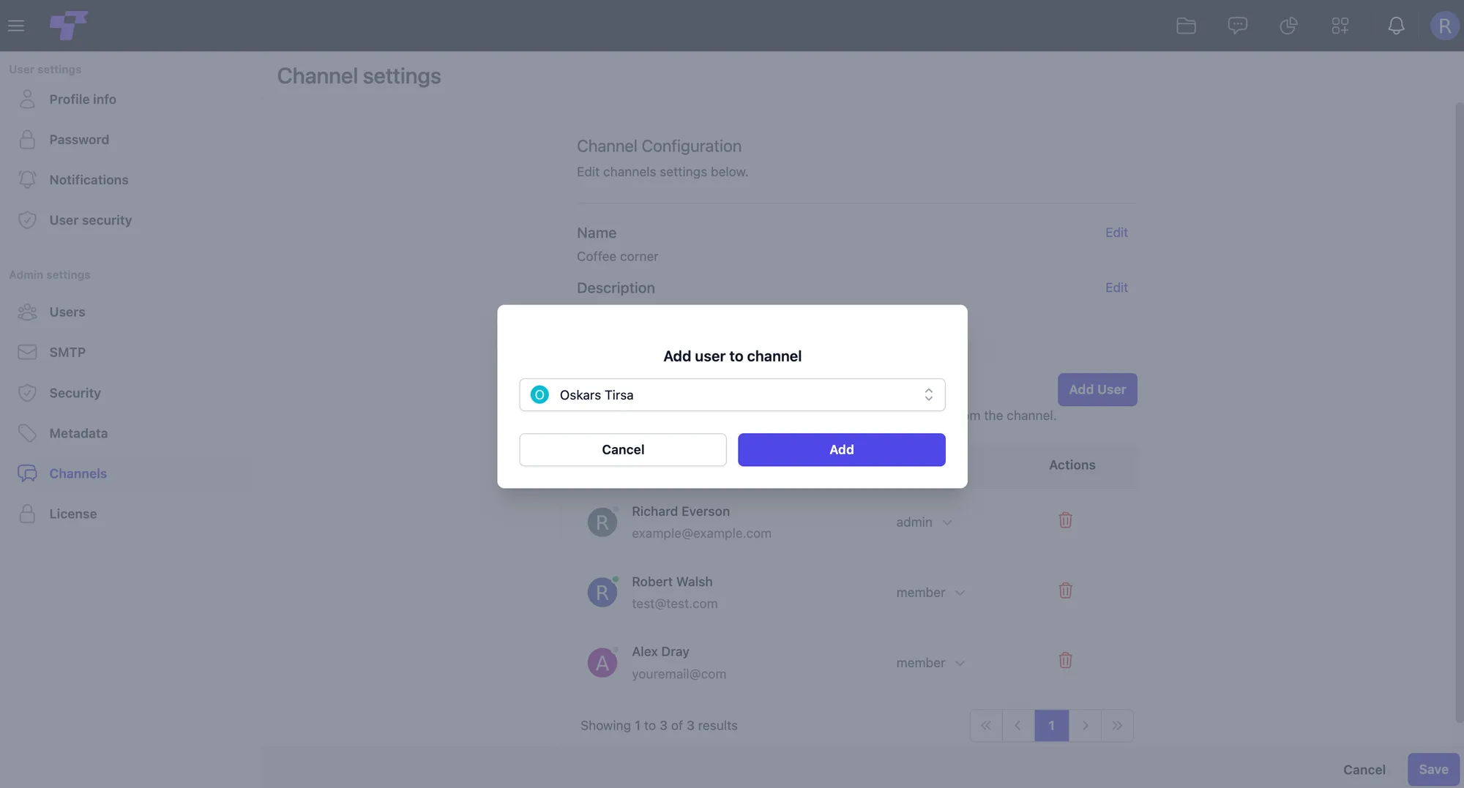The image size is (1464, 788).
Task: Click the Add User button
Action: coord(1097,390)
